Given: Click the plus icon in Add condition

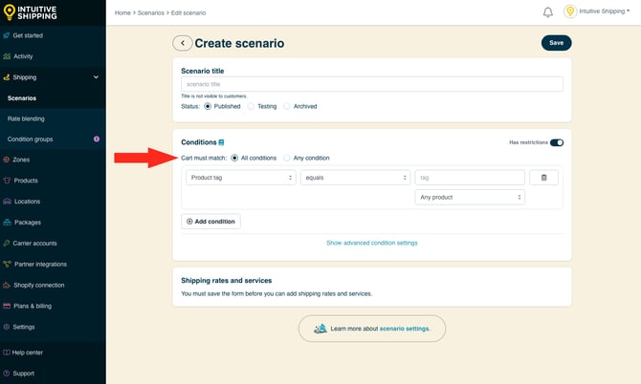Looking at the screenshot, I should coord(189,222).
